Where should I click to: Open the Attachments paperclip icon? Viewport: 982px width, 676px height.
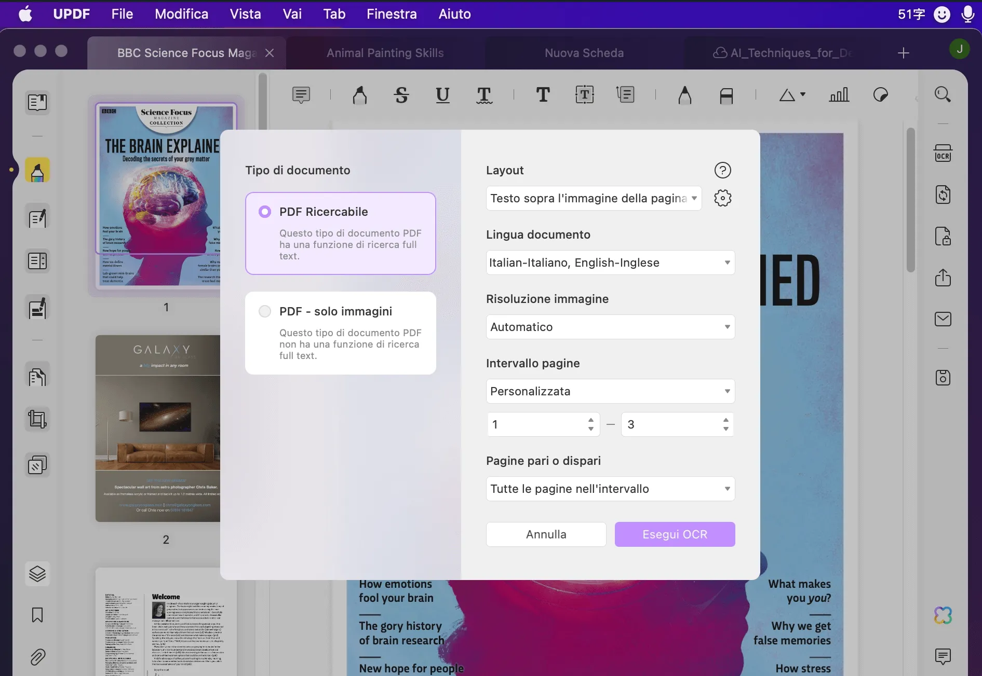37,657
